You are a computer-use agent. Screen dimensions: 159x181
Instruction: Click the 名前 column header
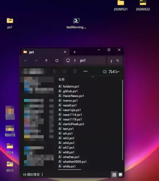pyautogui.click(x=61, y=79)
